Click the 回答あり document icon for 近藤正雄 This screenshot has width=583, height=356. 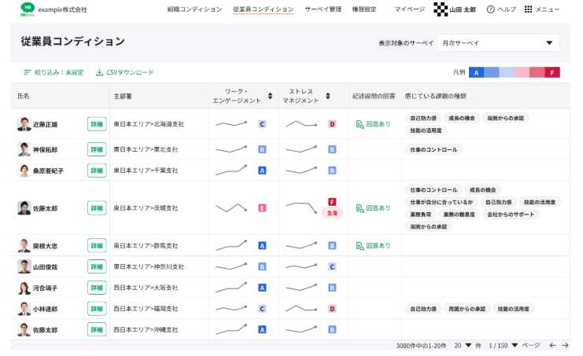tap(360, 124)
